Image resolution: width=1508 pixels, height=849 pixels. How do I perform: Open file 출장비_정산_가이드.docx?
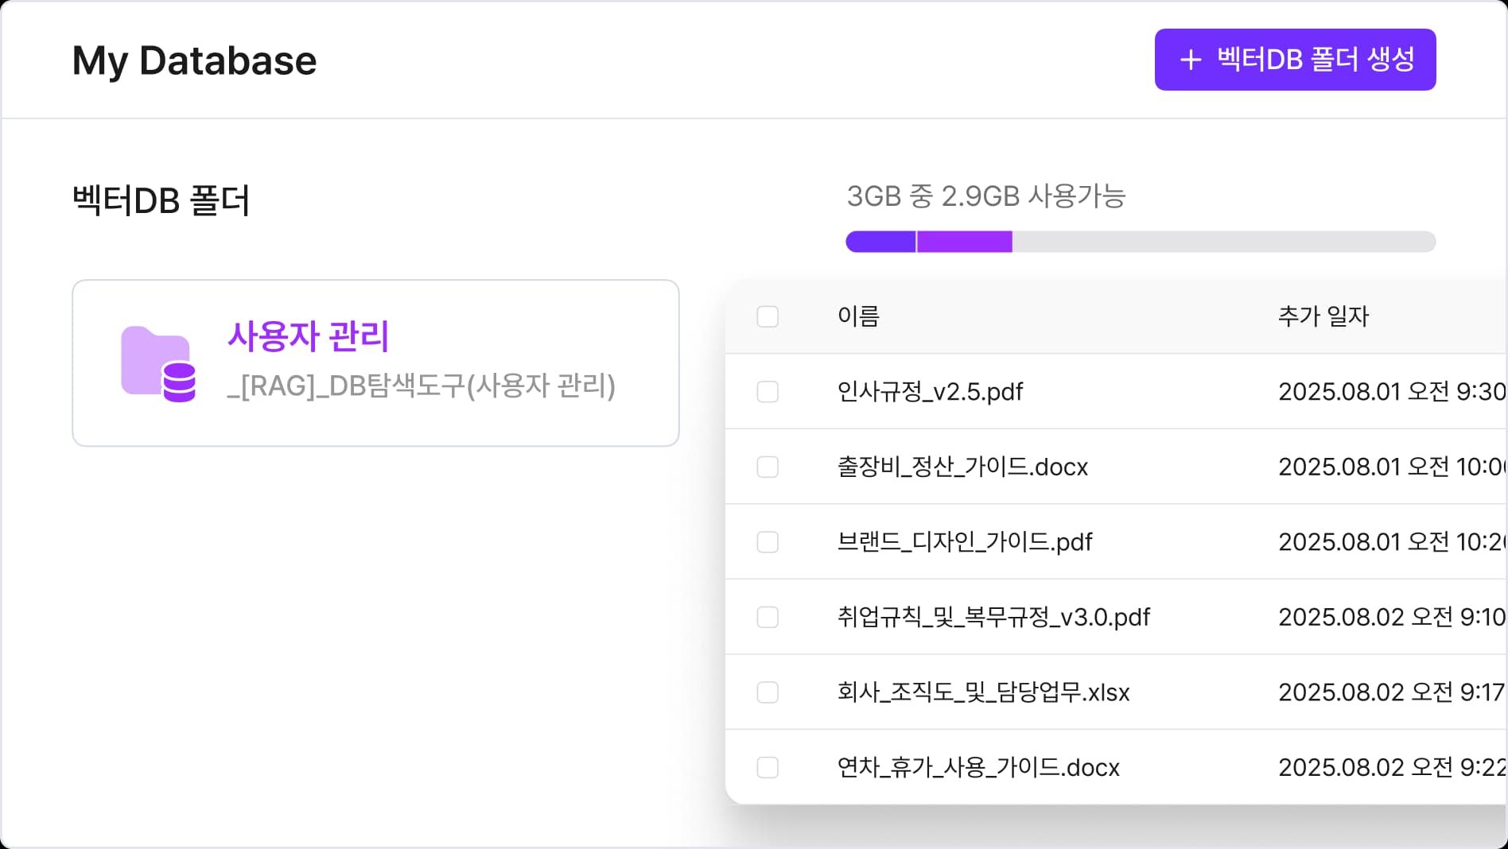pyautogui.click(x=962, y=467)
